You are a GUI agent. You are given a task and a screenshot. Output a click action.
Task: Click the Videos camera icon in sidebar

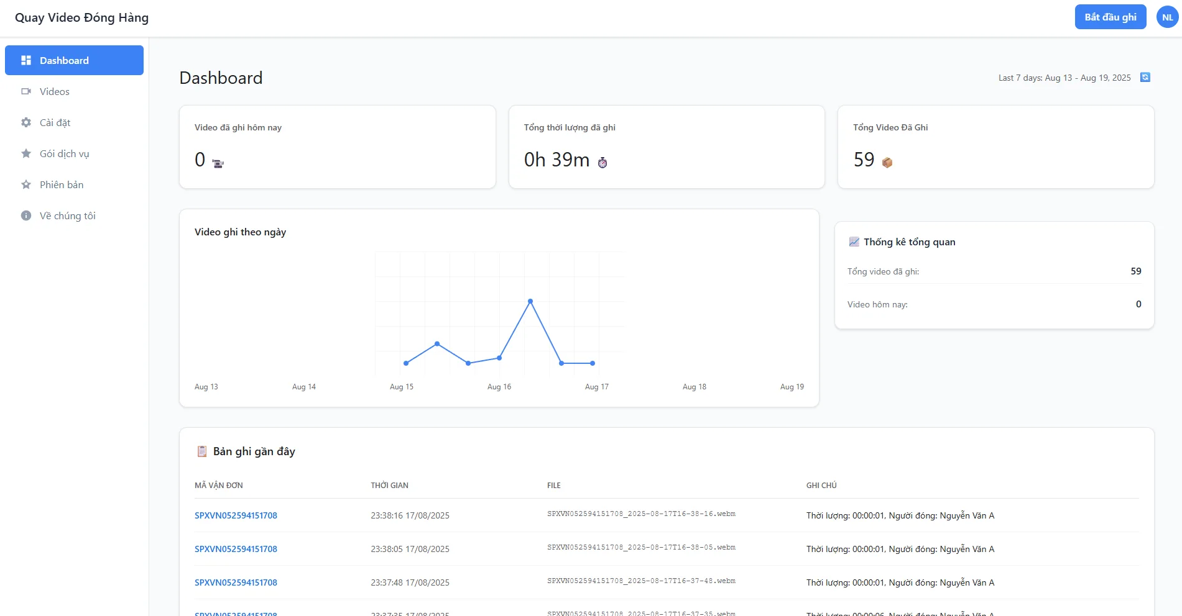pyautogui.click(x=26, y=91)
